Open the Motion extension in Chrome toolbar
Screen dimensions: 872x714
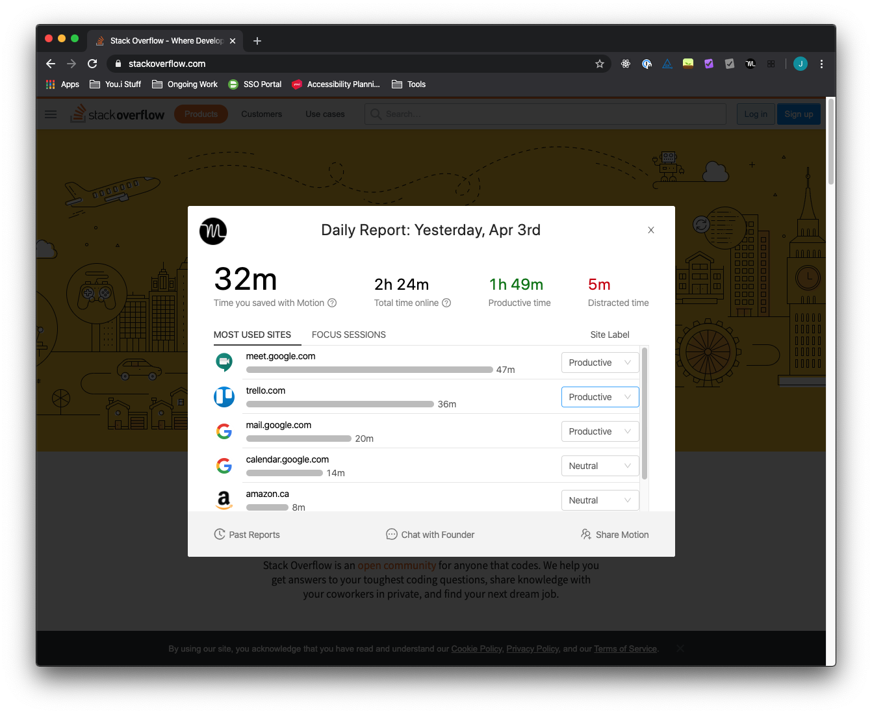(x=750, y=64)
